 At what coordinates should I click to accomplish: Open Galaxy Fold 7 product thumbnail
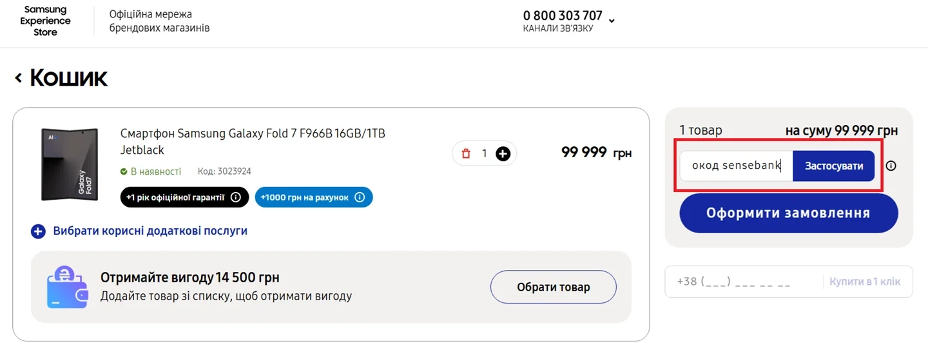click(69, 164)
